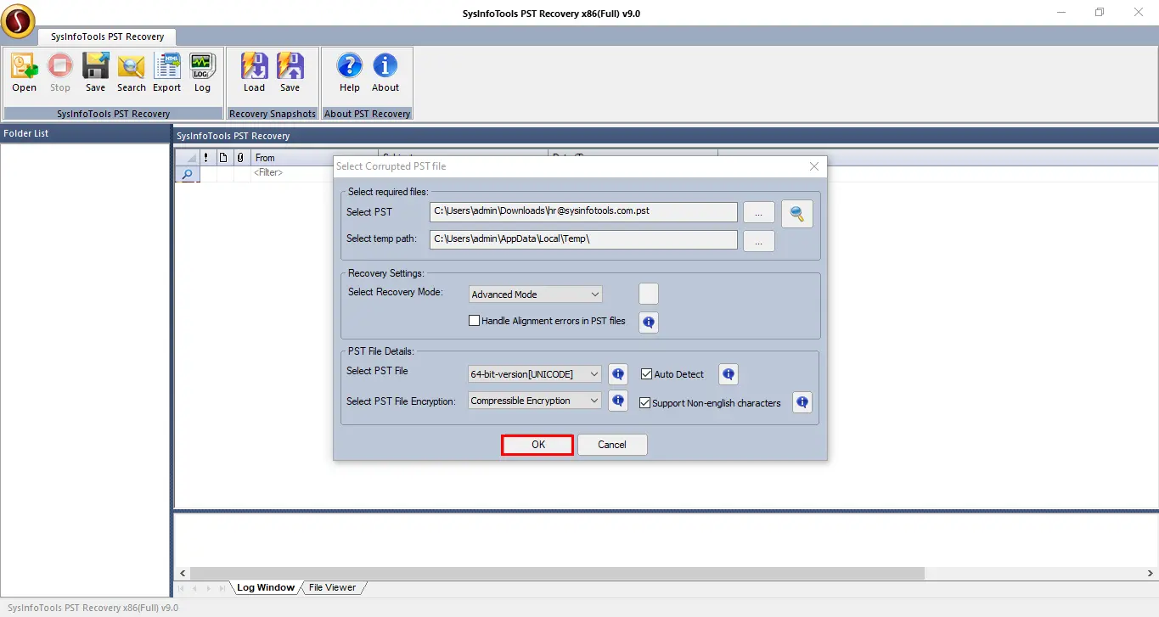Click the blank button beside Recovery Mode dropdown

click(649, 294)
